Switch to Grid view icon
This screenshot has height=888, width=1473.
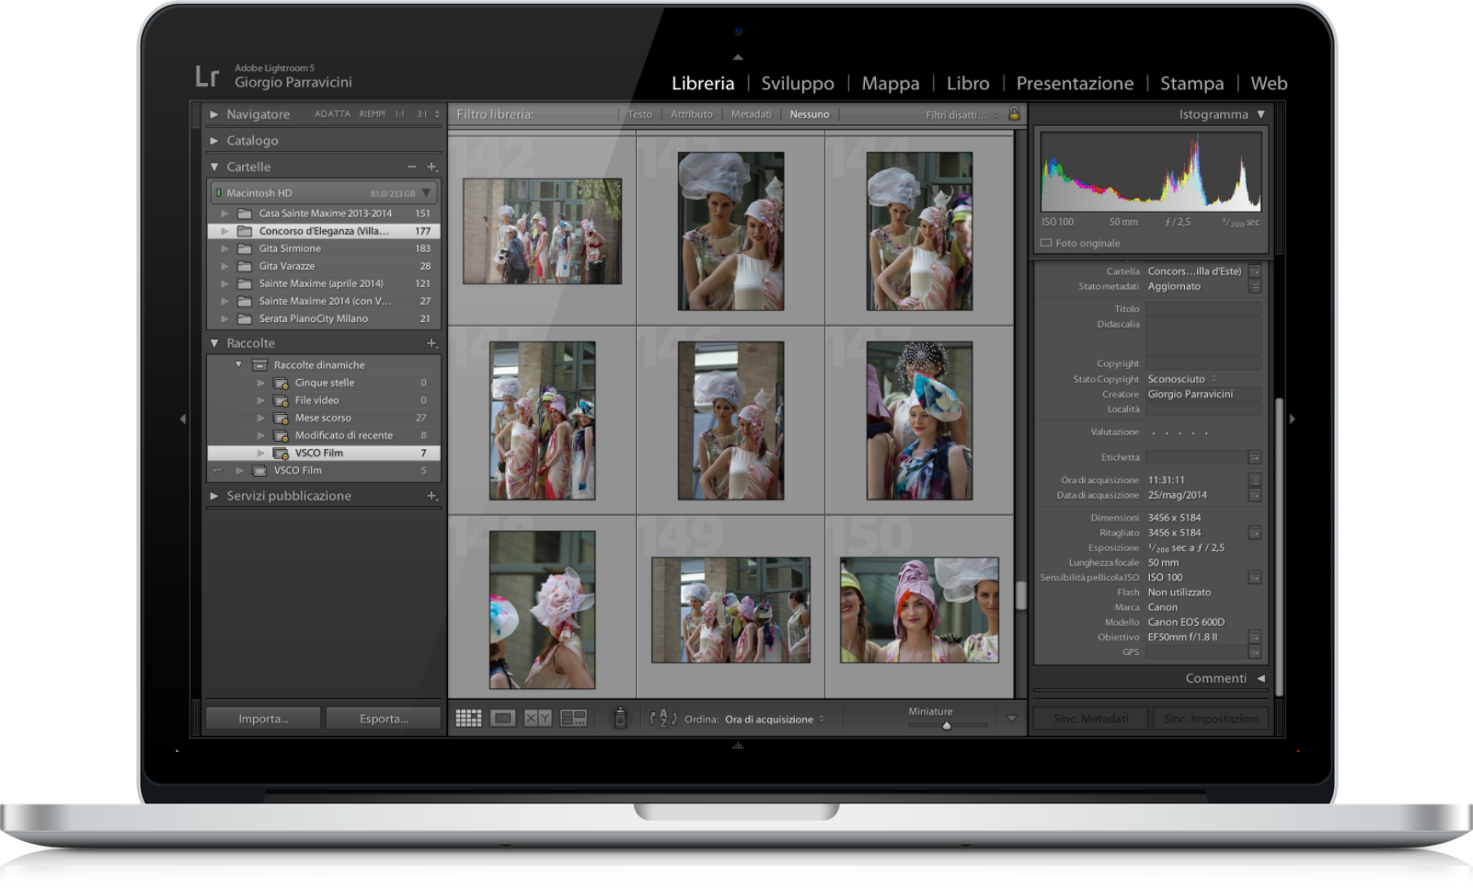click(x=468, y=719)
